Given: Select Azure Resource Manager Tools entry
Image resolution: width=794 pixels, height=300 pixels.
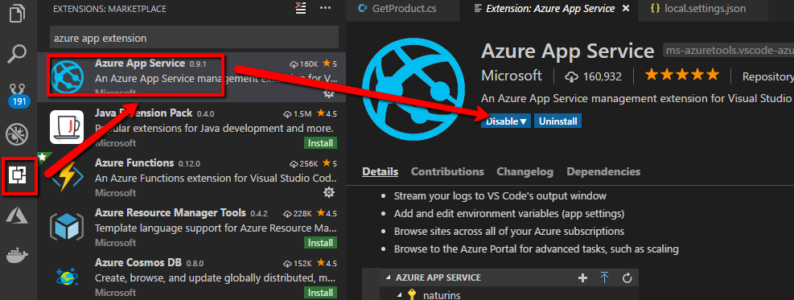Looking at the screenshot, I should (191, 226).
